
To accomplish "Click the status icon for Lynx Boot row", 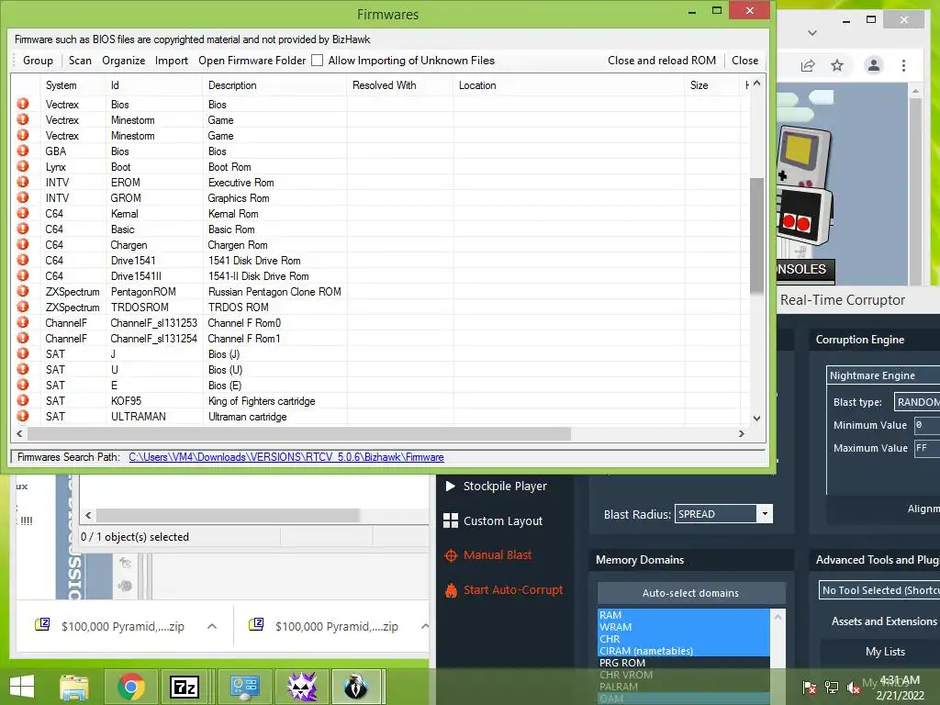I will coord(23,166).
